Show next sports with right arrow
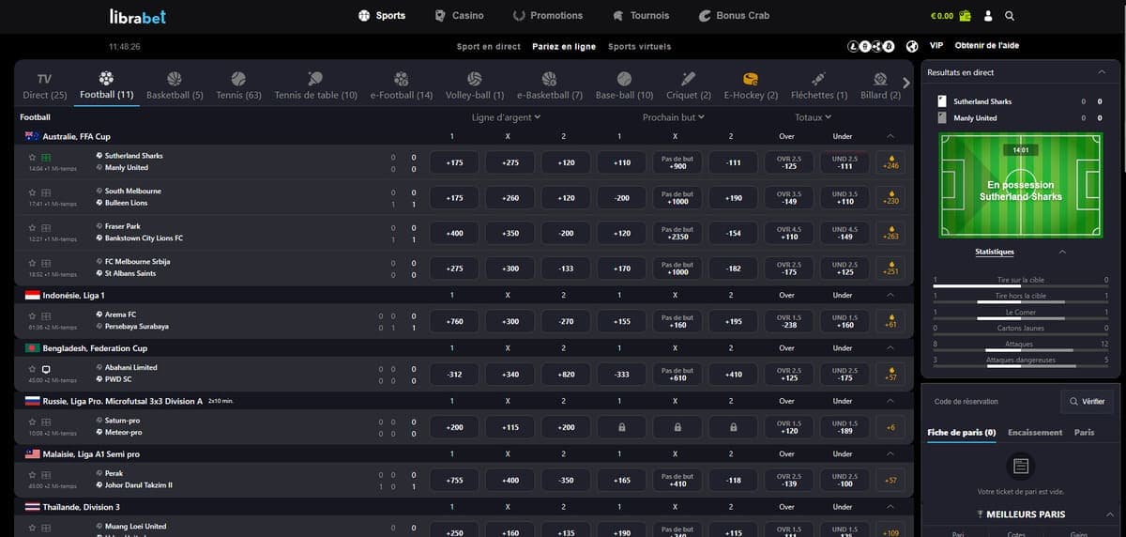This screenshot has height=537, width=1126. click(905, 83)
